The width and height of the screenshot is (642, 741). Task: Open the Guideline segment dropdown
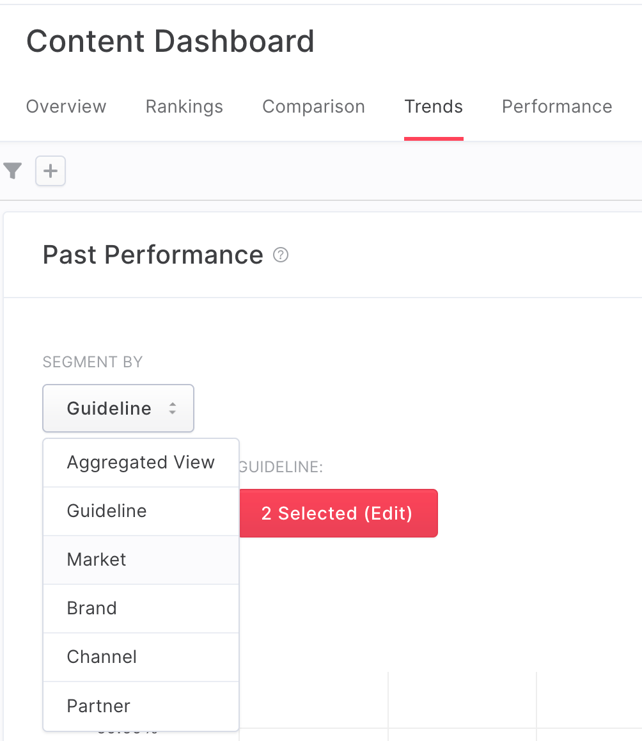(118, 408)
